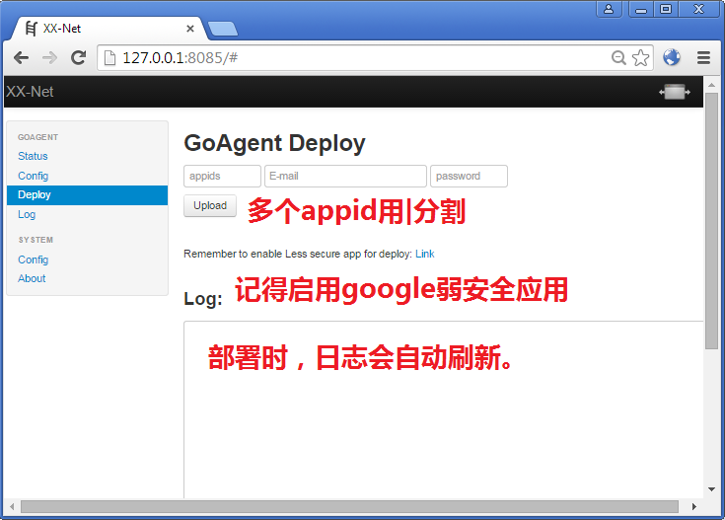Click inside the deploy Log text area
Screen dimensions: 725x520
pyautogui.click(x=444, y=409)
